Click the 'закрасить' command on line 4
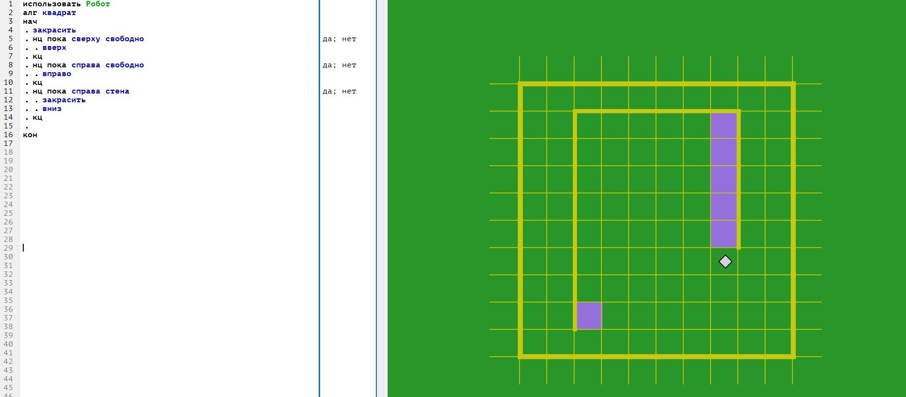This screenshot has width=906, height=397. tap(54, 30)
